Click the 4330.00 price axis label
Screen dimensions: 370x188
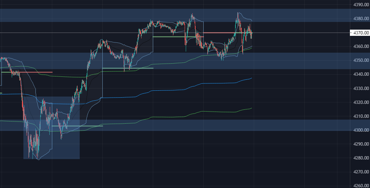tap(361, 89)
